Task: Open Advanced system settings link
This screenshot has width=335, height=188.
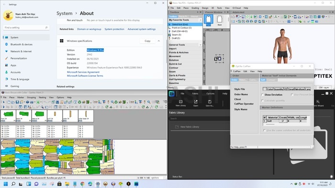Action: click(x=142, y=29)
